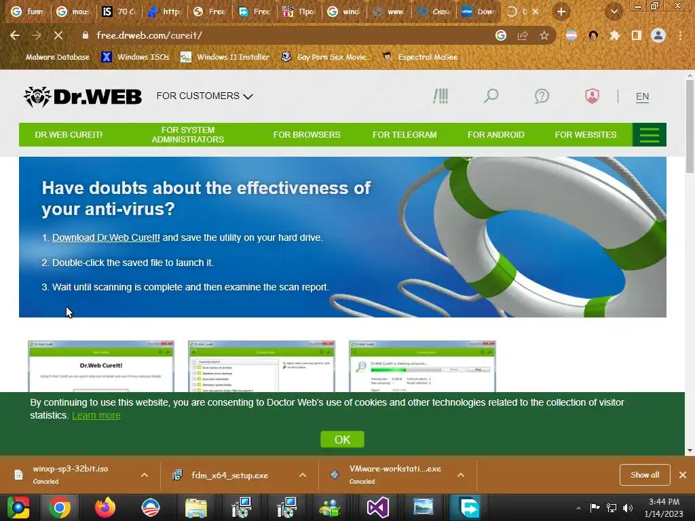Select the FOR TELEGRAM menu item
The image size is (695, 521).
click(x=405, y=135)
